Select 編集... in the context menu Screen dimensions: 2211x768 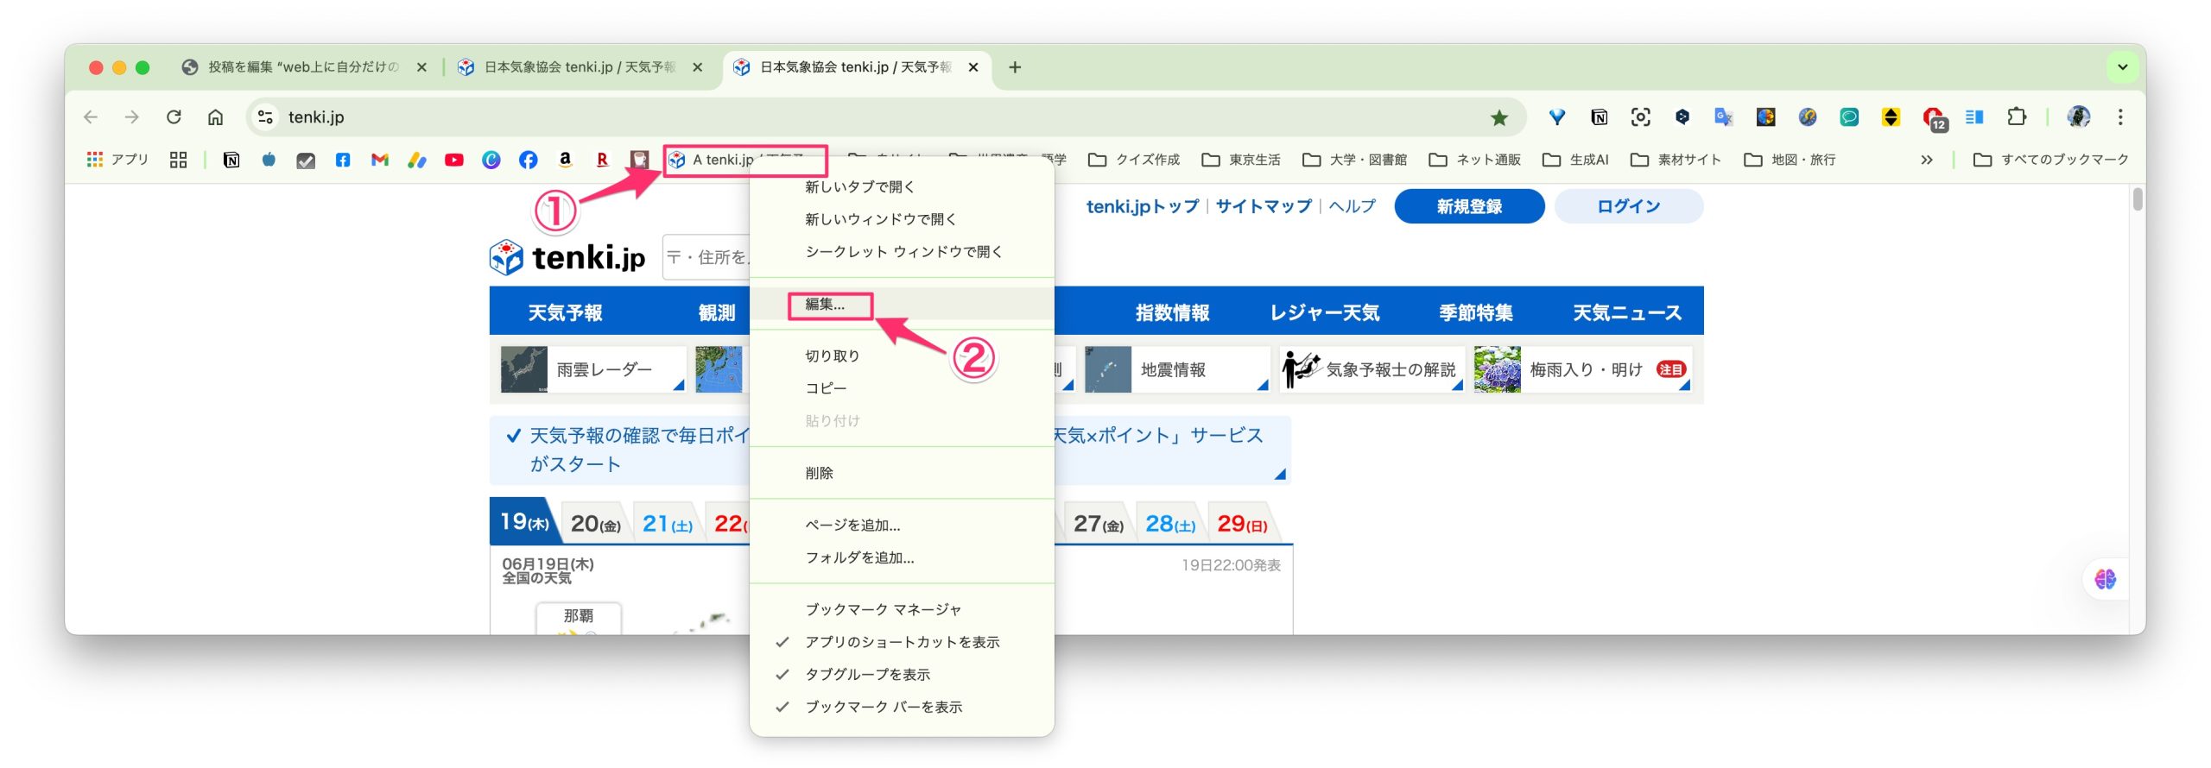coord(902,304)
